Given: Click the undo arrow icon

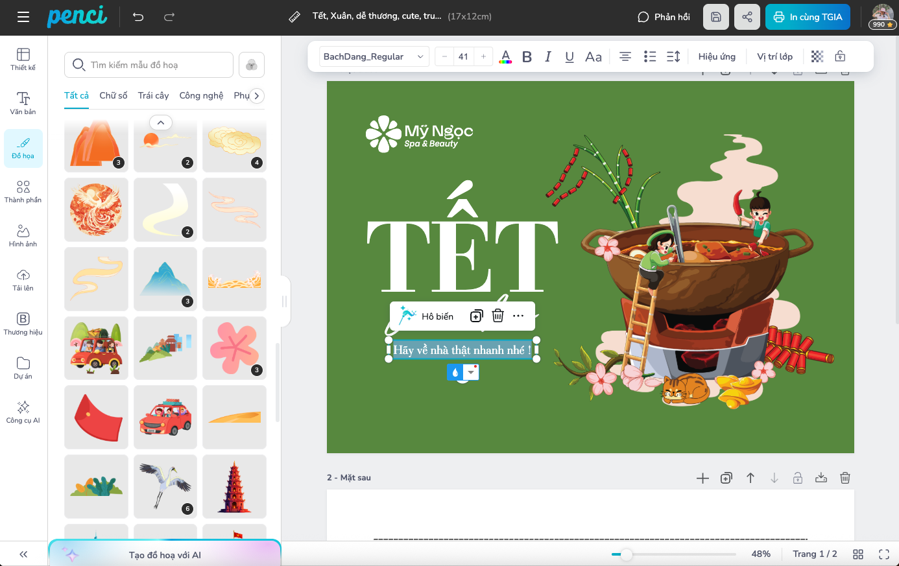Looking at the screenshot, I should [138, 17].
